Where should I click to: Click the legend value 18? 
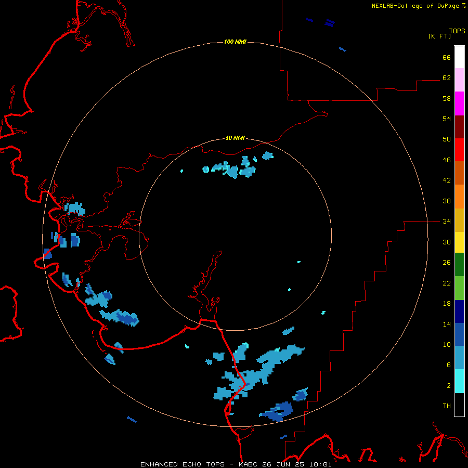(447, 304)
